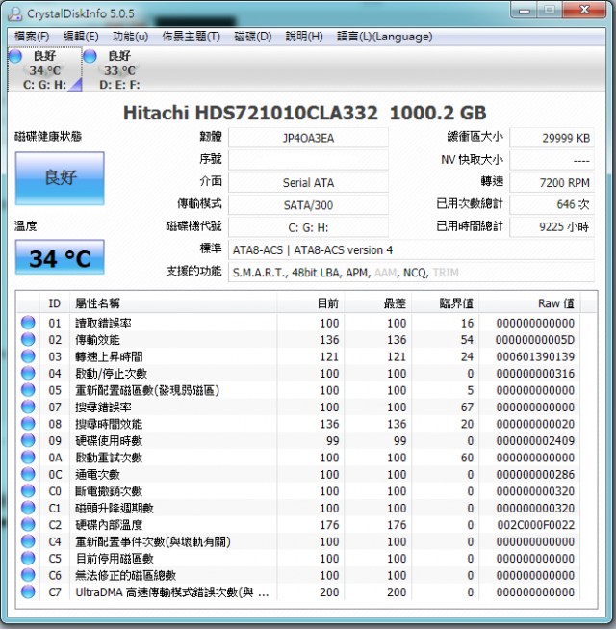Open the 檔案(F) menu
This screenshot has height=630, width=616.
tap(32, 37)
